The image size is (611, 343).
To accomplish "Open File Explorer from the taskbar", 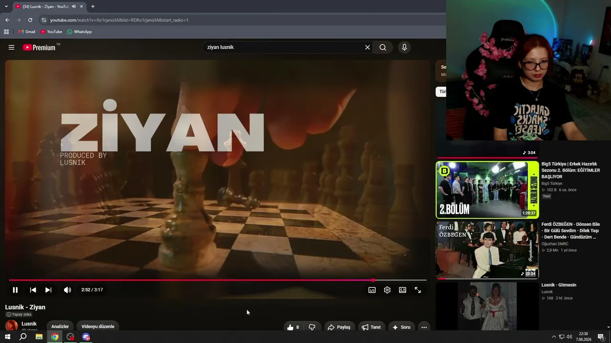I will pyautogui.click(x=39, y=337).
